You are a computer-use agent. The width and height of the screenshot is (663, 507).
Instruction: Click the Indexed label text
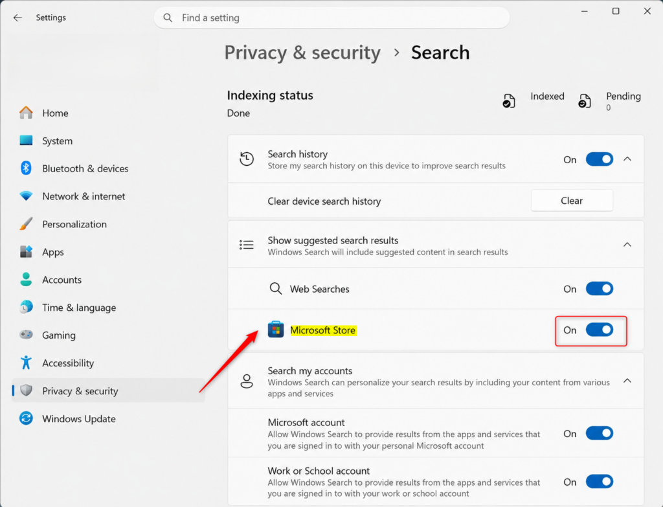click(547, 96)
